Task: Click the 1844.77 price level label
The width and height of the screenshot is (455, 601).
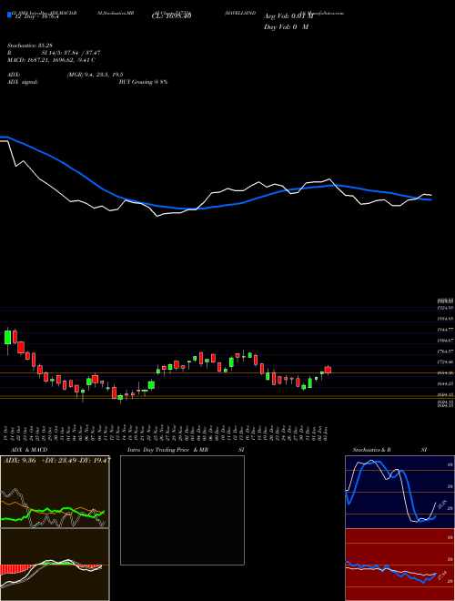Action: [x=445, y=330]
